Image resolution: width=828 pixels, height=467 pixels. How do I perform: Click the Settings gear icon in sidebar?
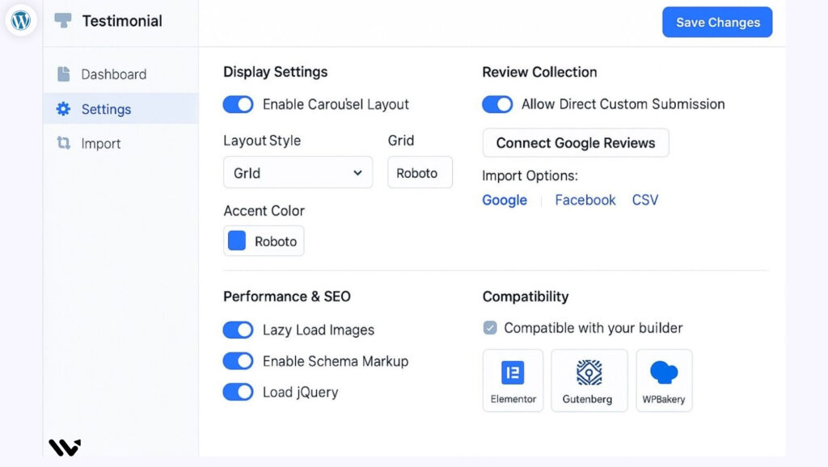point(63,109)
